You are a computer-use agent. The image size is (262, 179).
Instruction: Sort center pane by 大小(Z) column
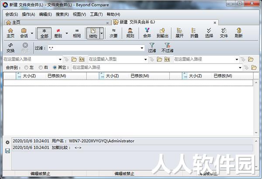[113, 76]
